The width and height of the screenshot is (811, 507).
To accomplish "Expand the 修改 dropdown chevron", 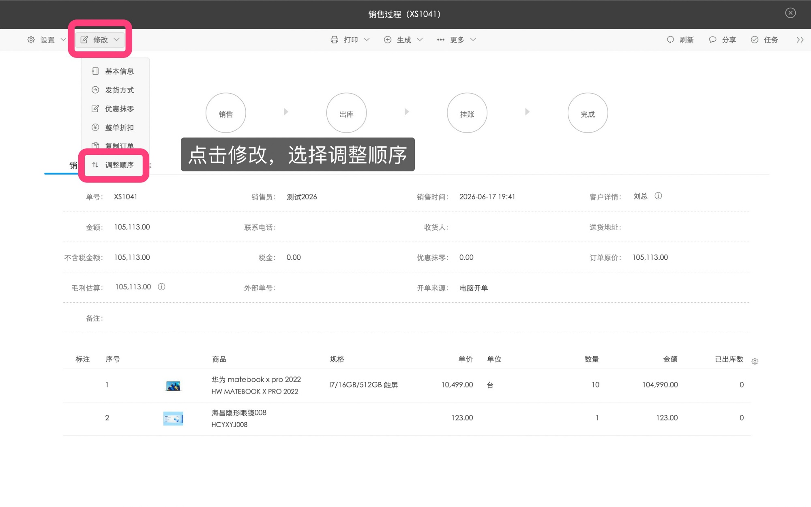I will 117,40.
